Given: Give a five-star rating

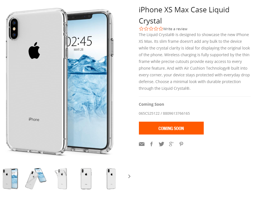Looking at the screenshot, I should coord(161,29).
